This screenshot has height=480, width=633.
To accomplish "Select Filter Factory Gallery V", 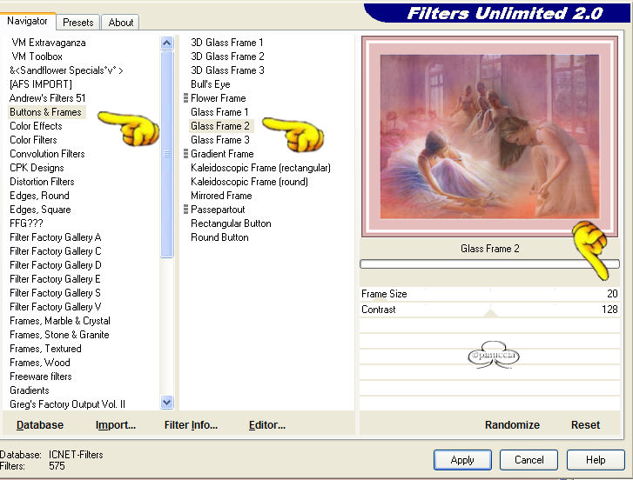I will (56, 307).
